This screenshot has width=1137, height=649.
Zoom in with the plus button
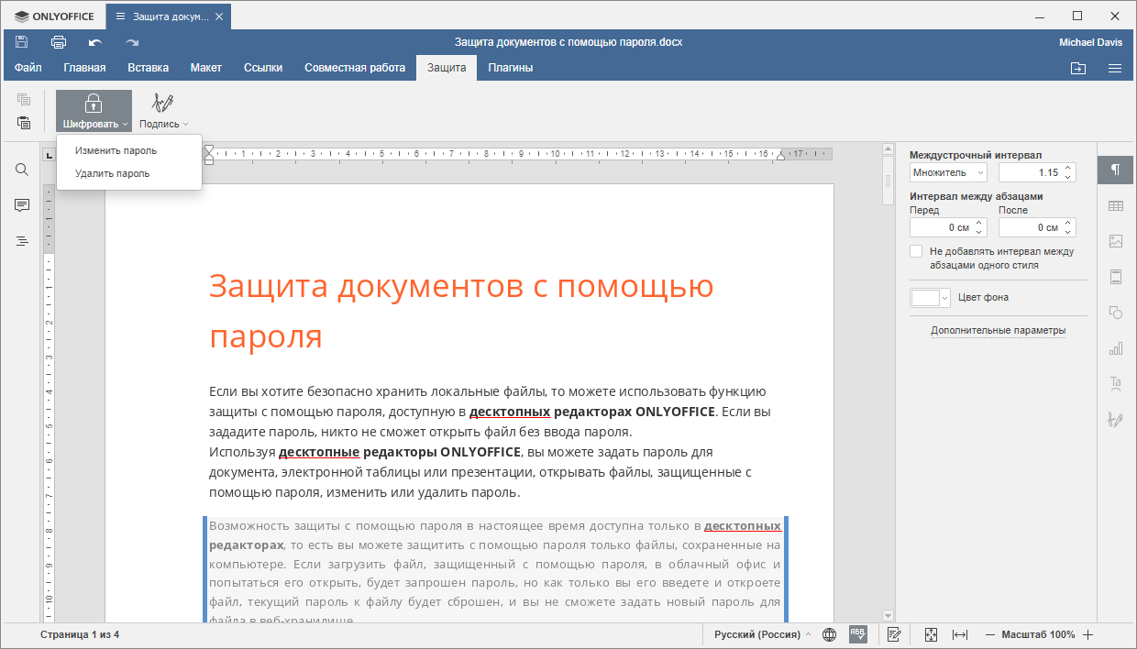click(x=1087, y=634)
